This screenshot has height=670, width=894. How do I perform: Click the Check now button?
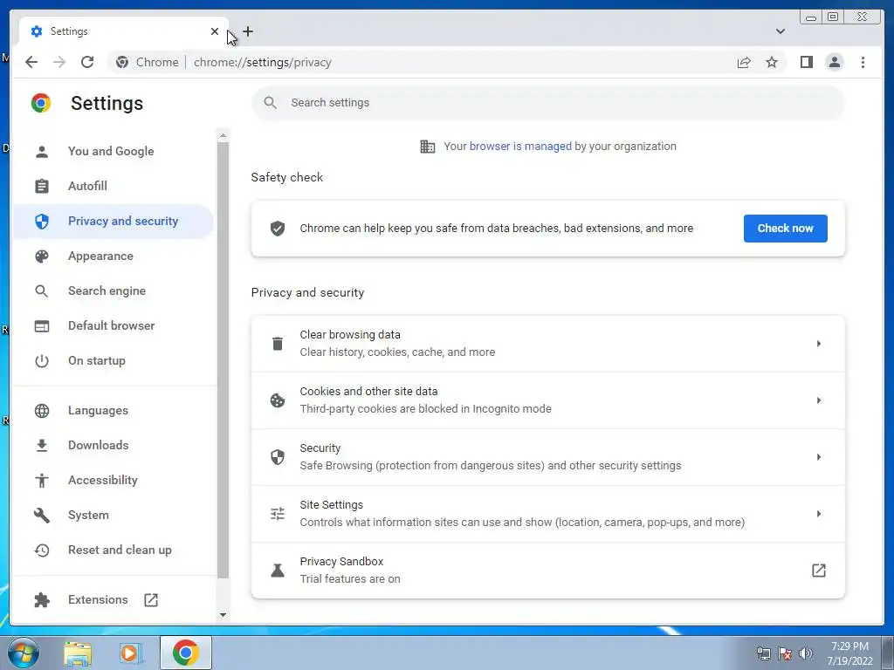(785, 229)
